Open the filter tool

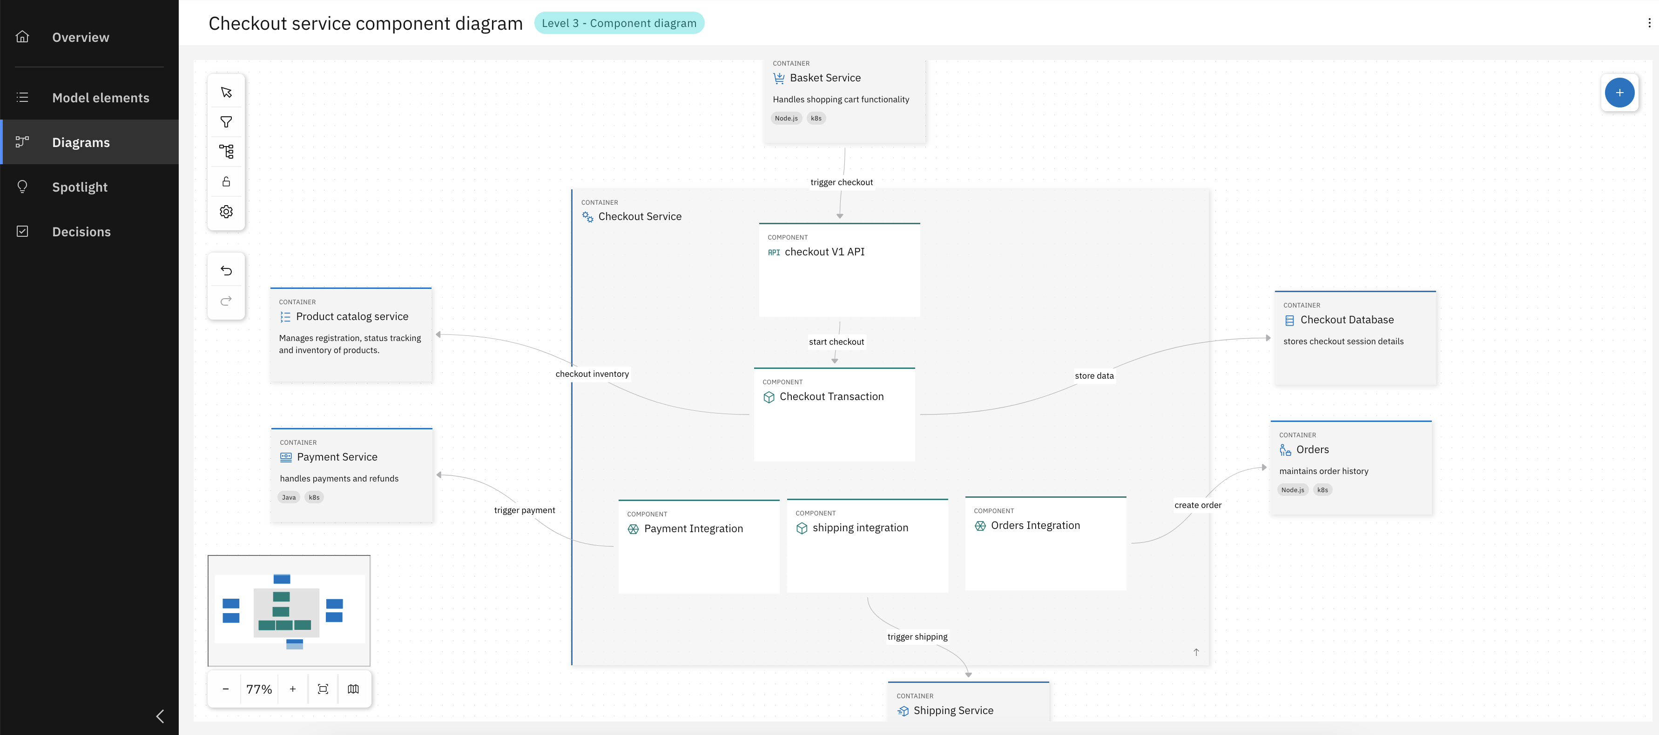tap(226, 121)
